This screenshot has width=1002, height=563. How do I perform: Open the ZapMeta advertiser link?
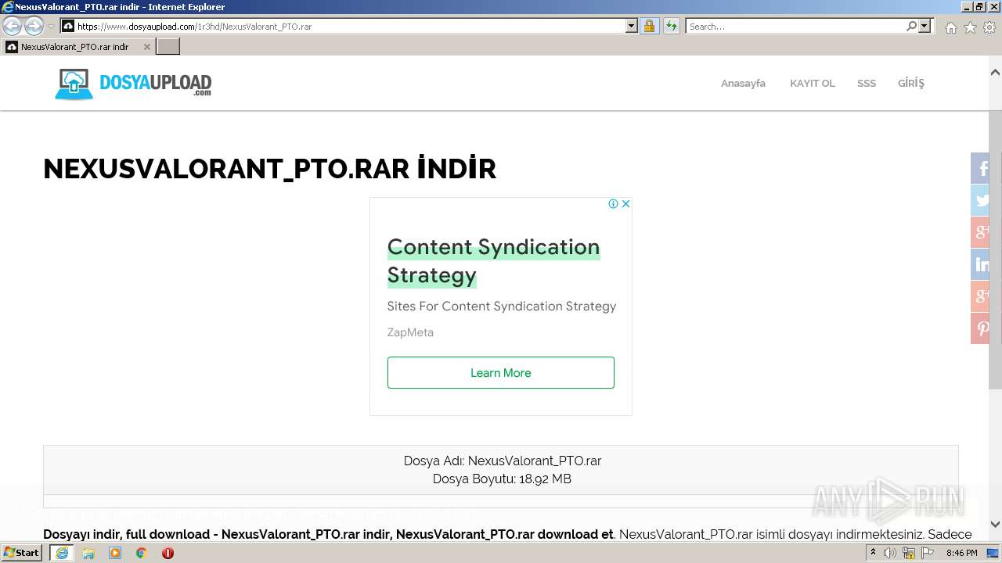410,332
